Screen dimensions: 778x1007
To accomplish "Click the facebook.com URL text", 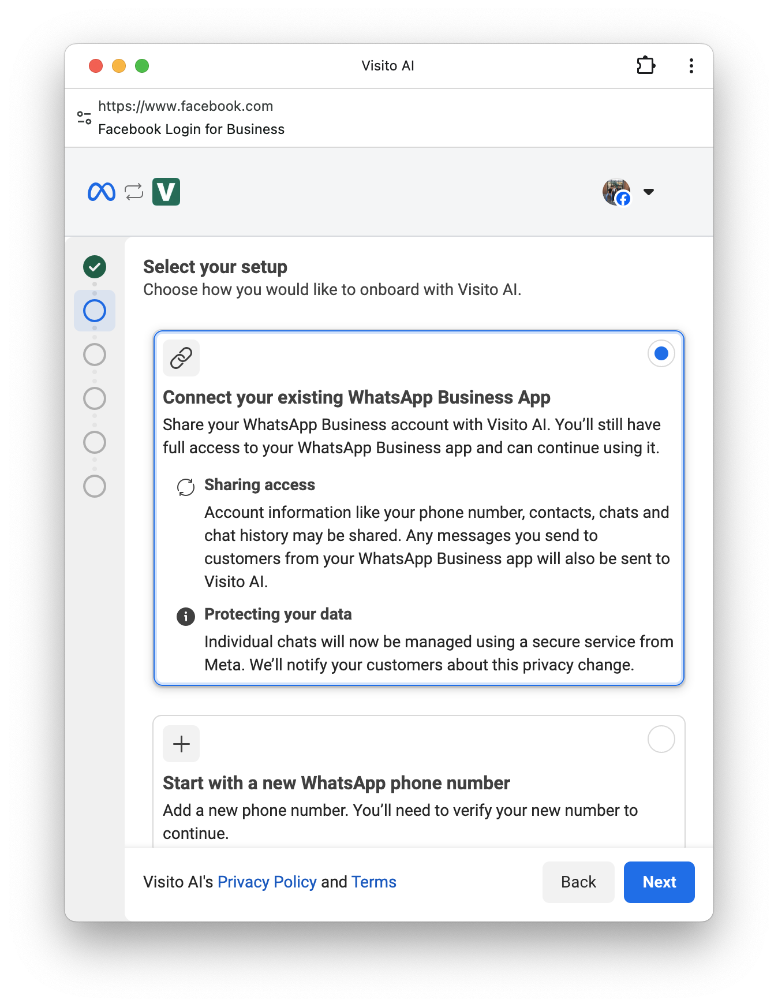I will pos(186,106).
